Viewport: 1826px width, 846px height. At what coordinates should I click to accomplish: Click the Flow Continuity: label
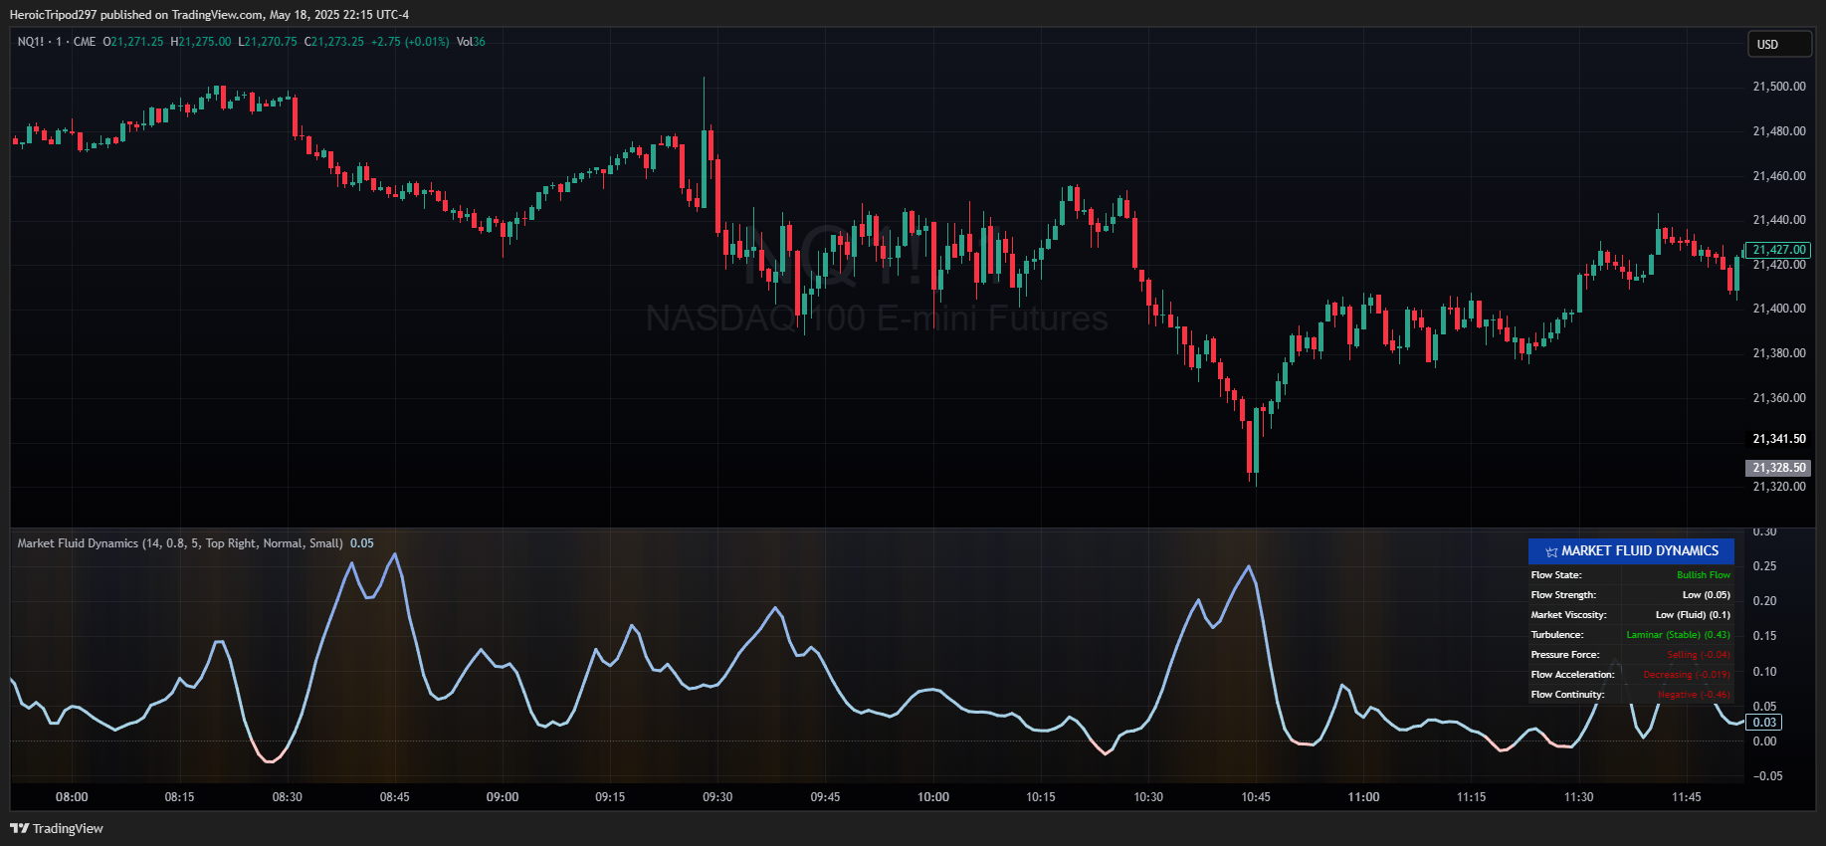click(1567, 695)
